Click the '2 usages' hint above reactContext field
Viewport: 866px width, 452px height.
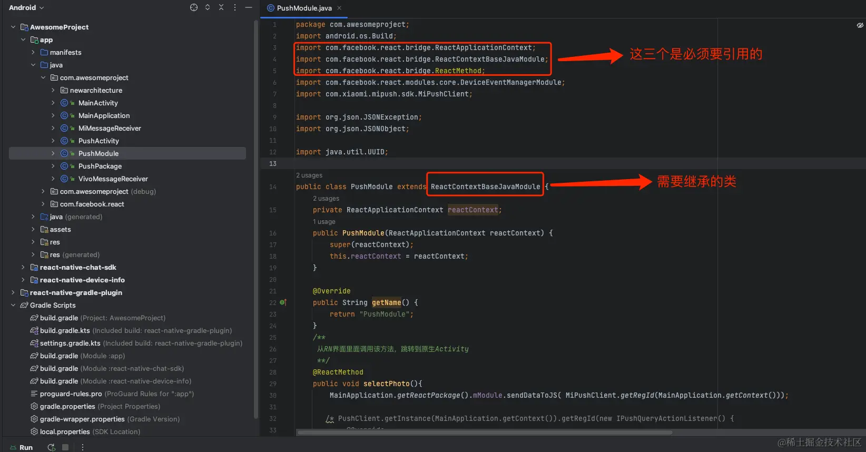(326, 199)
